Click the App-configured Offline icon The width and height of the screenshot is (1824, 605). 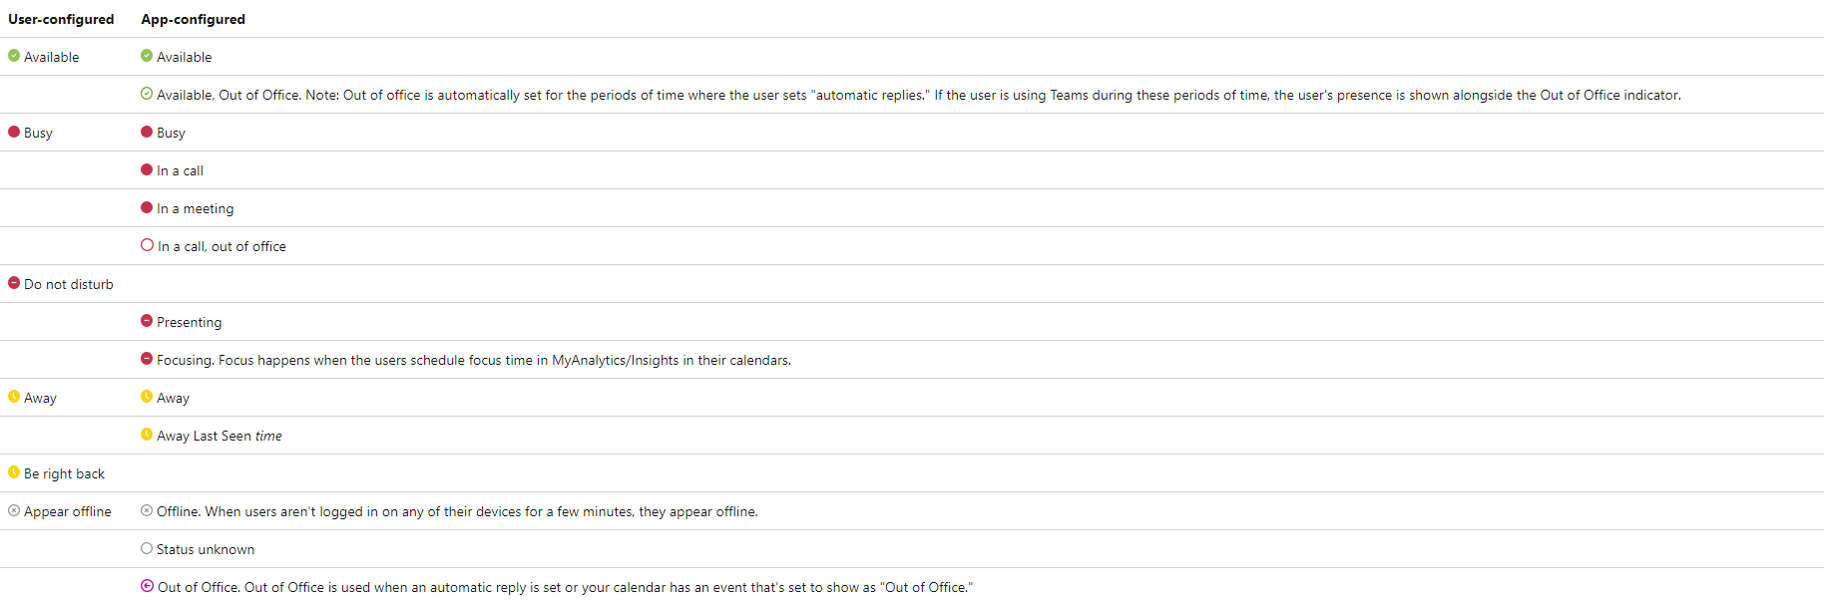[147, 510]
